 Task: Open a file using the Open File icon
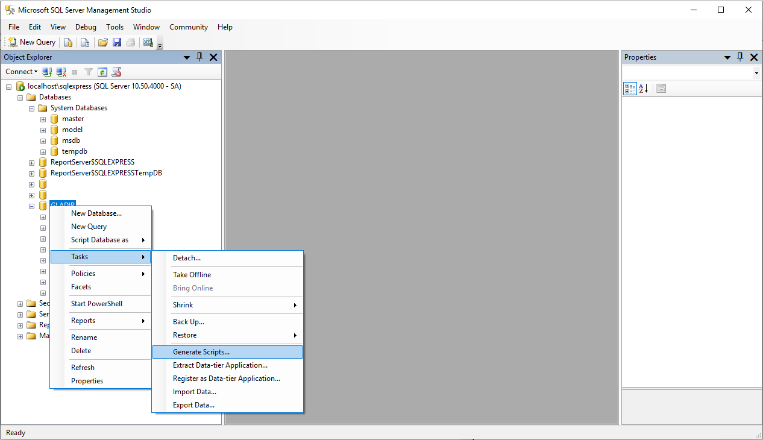click(x=102, y=42)
